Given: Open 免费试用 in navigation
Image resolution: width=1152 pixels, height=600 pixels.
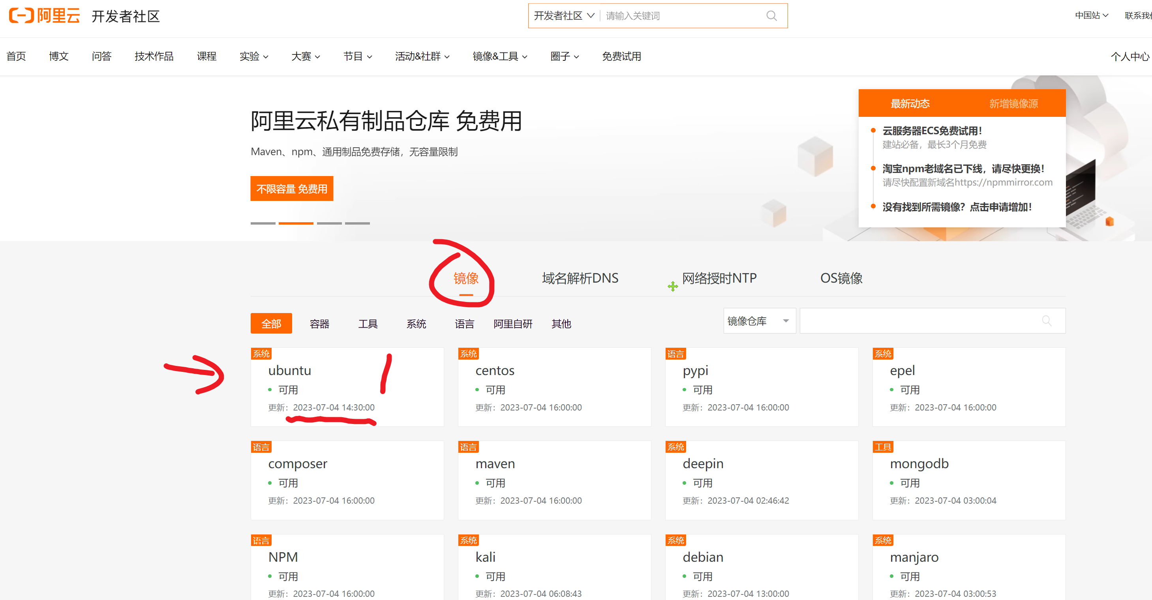Looking at the screenshot, I should pos(621,56).
